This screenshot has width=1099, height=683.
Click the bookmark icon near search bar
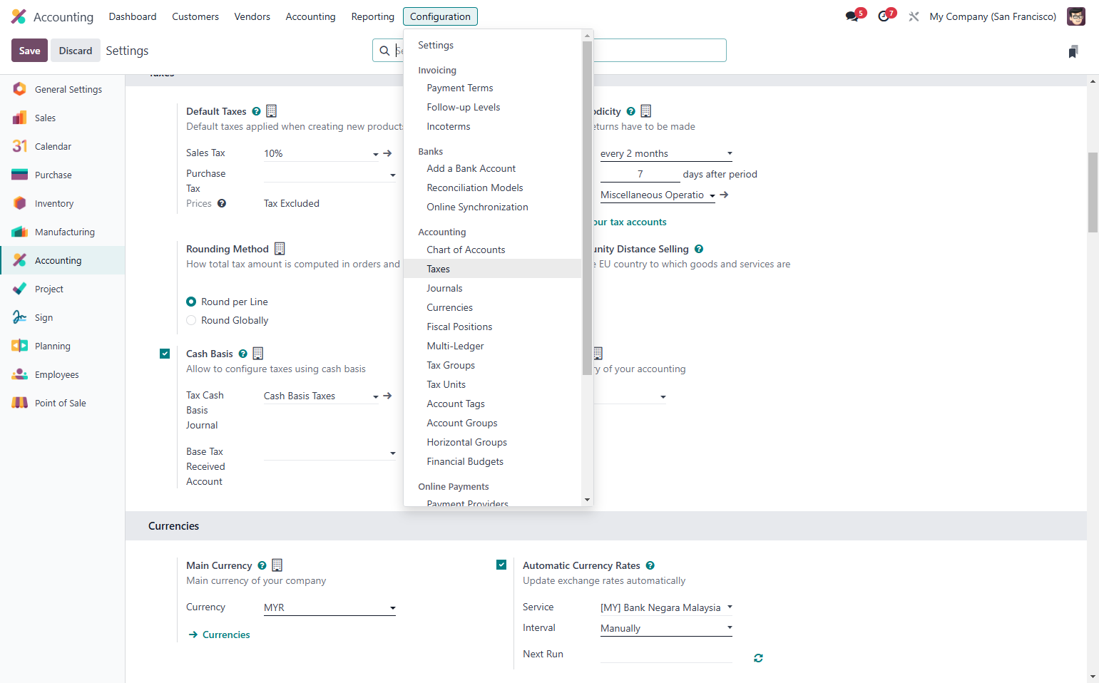click(x=1073, y=51)
